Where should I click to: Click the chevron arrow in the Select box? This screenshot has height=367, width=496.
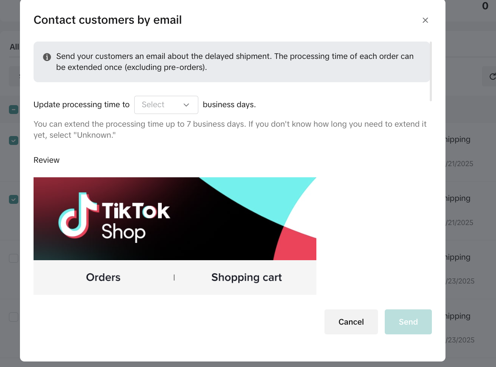[186, 105]
